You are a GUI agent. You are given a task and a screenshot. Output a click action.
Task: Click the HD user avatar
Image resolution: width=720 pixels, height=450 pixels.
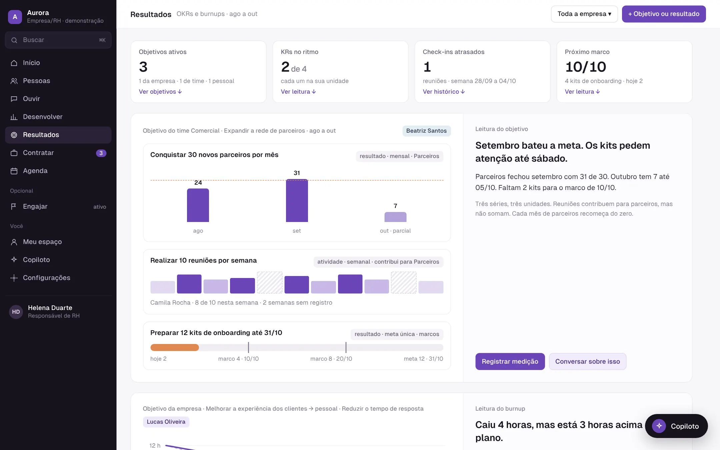click(16, 312)
